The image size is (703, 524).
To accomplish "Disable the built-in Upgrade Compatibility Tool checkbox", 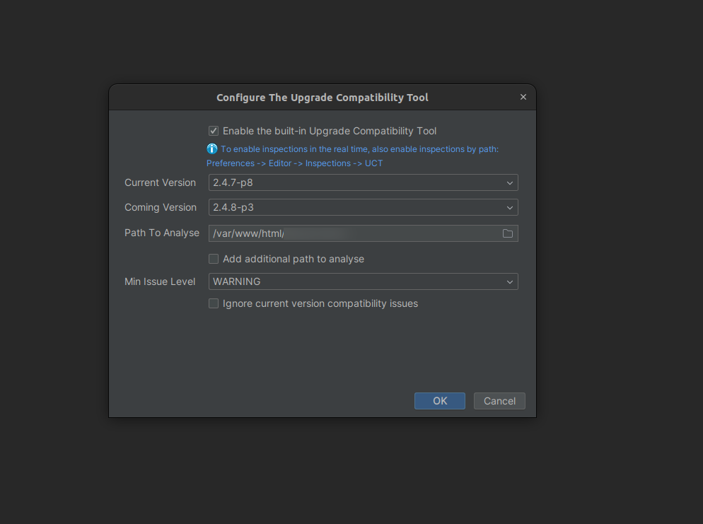I will 214,131.
